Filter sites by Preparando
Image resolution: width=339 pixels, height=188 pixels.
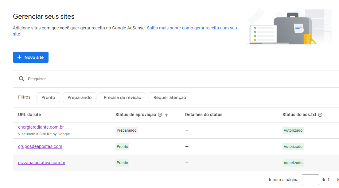pyautogui.click(x=80, y=97)
